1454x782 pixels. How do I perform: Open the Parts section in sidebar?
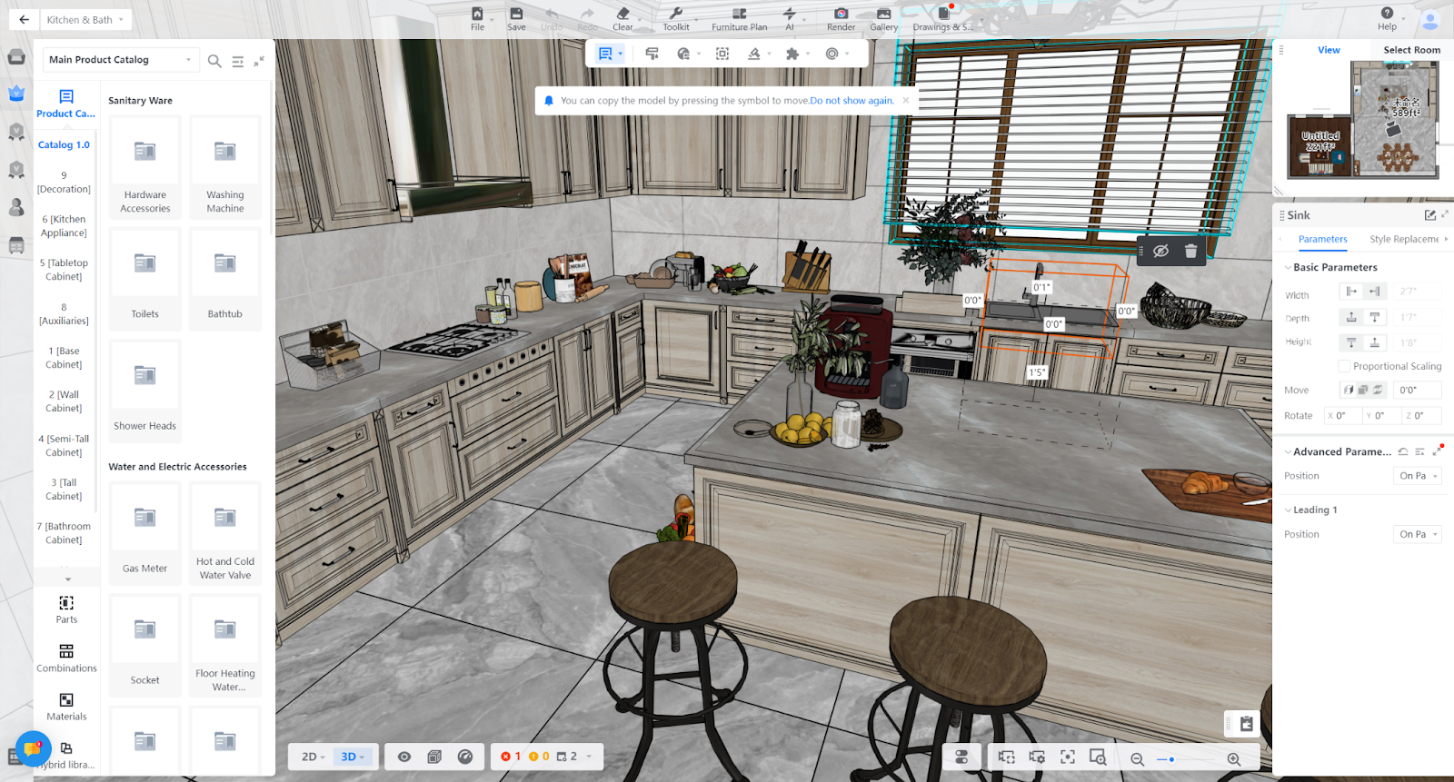(66, 609)
